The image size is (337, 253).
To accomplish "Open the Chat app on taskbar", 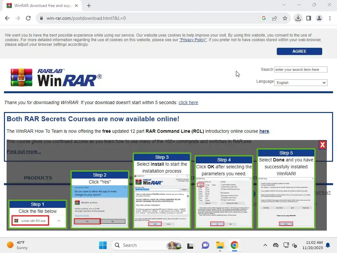I will pos(205,245).
